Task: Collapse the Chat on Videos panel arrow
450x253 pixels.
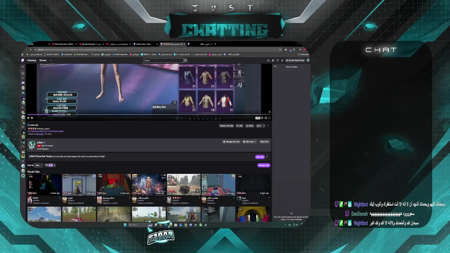Action: pyautogui.click(x=275, y=66)
